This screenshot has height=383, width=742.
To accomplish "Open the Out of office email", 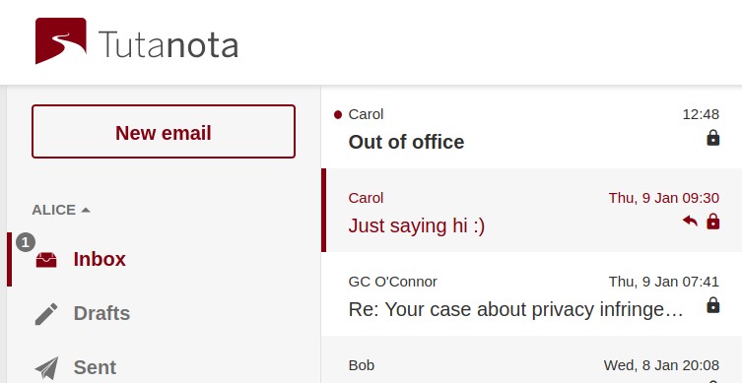I will (x=531, y=127).
